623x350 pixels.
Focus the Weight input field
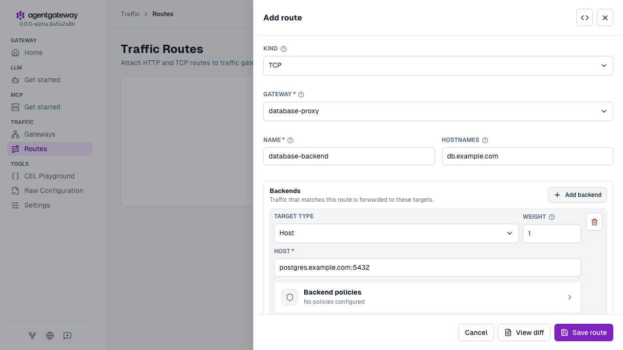click(551, 233)
